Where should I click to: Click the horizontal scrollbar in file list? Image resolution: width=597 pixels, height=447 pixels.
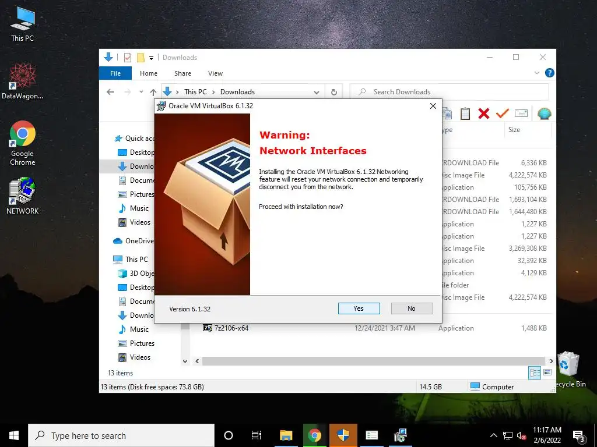tap(373, 361)
